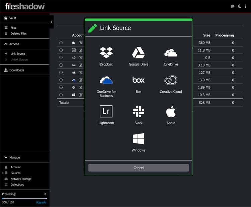This screenshot has height=207, width=251.
Task: Select radio button for 13.9 MB row
Action: click(61, 80)
